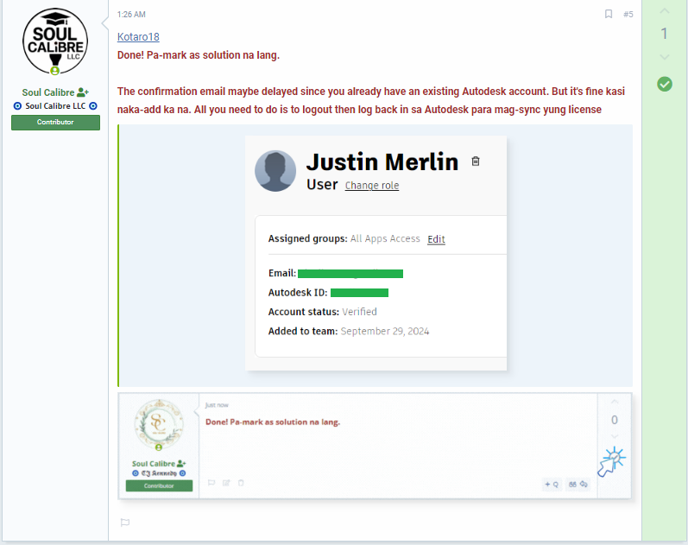Open the Soul Calibre username beside the logo
The image size is (688, 545).
click(48, 92)
